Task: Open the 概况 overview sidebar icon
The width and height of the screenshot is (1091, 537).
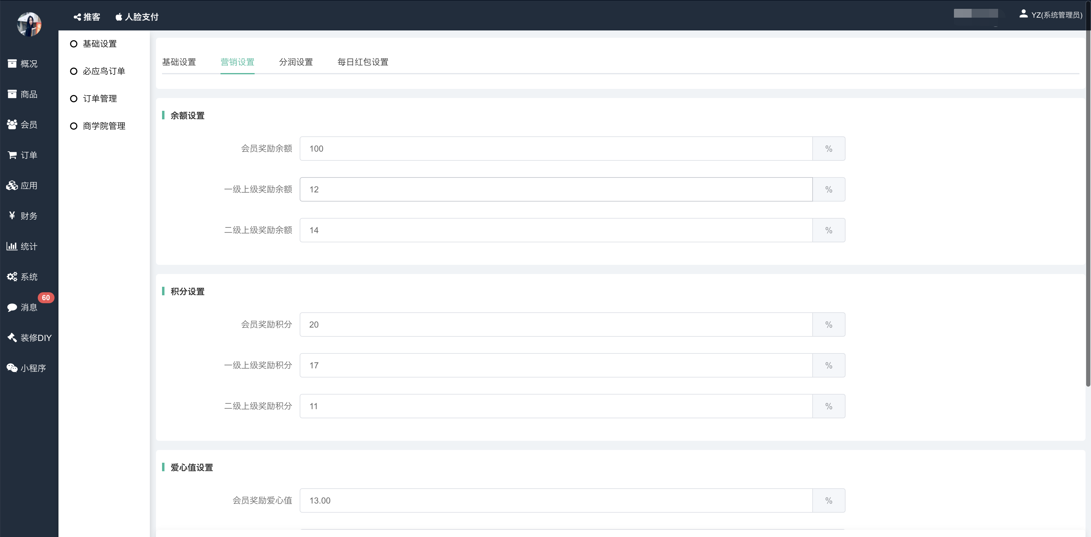Action: (12, 64)
